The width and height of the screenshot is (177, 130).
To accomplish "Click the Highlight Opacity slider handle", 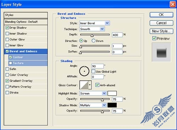I will click(x=102, y=100).
